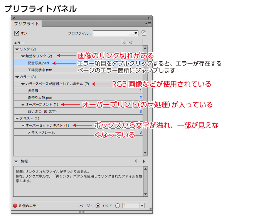The width and height of the screenshot is (266, 218).
Task: Select the プリフライト panel tab
Action: [27, 24]
